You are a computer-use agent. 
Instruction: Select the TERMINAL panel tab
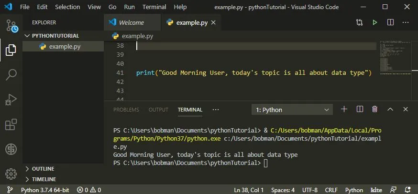pyautogui.click(x=190, y=110)
